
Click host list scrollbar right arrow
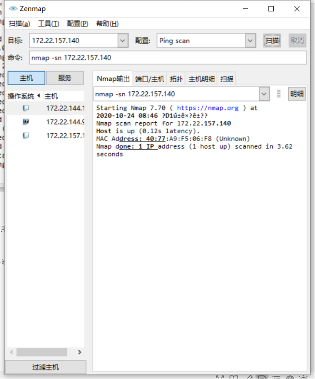80,352
